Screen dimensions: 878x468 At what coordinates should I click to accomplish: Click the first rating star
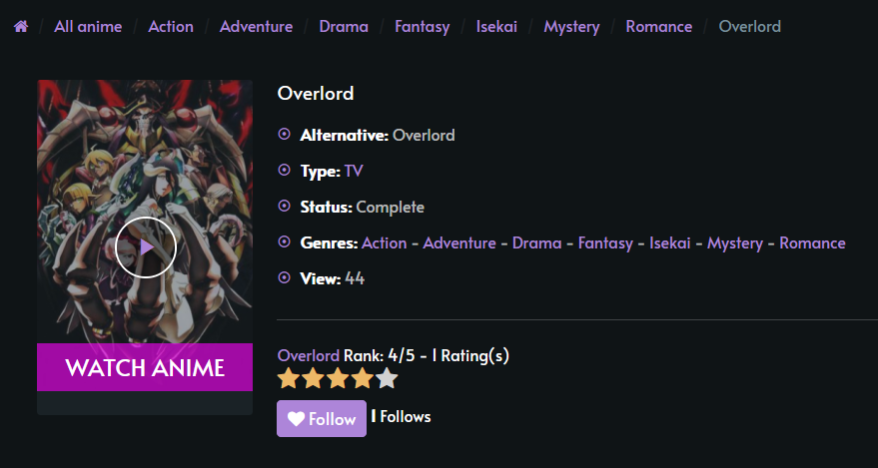(289, 378)
